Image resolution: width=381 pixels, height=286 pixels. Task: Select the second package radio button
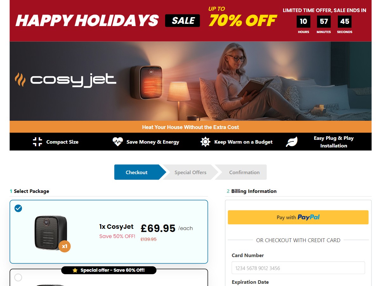18,277
